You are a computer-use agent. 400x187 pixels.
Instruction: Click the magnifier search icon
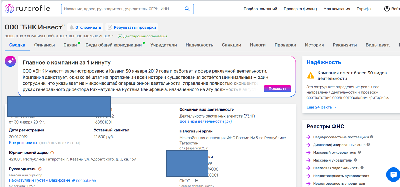coord(187,9)
